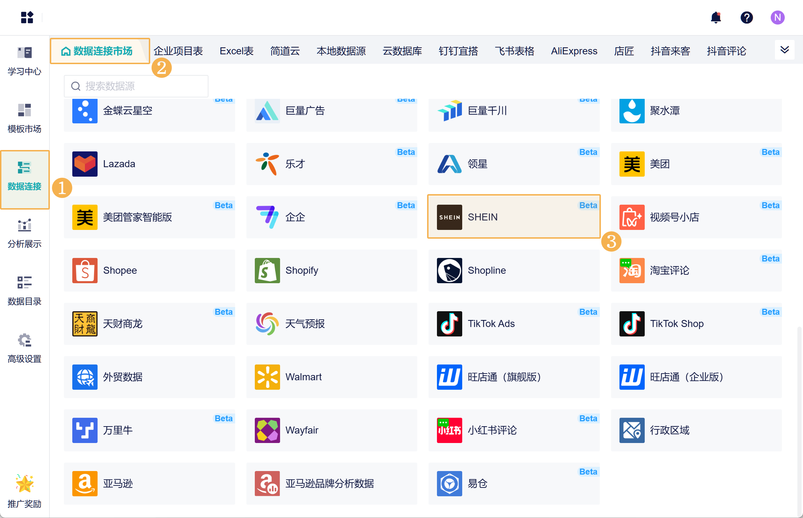Open the AliExpress tab
Viewport: 803px width, 518px height.
pyautogui.click(x=574, y=51)
